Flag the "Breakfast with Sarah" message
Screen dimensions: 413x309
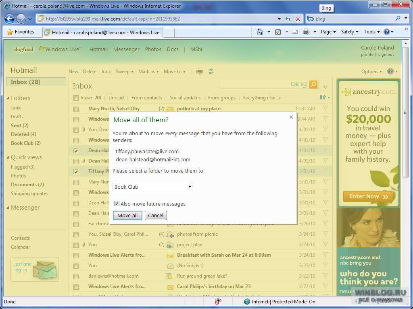tap(326, 255)
